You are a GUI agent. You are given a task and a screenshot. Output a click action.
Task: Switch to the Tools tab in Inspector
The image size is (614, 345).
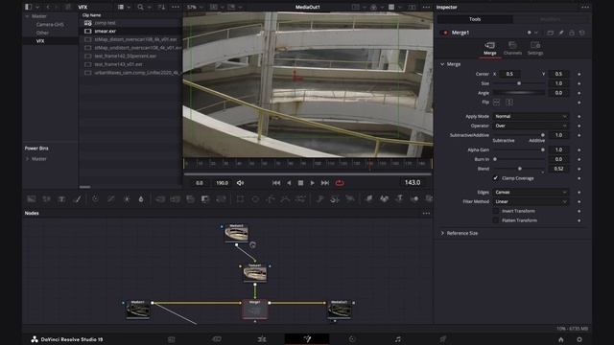pos(475,19)
